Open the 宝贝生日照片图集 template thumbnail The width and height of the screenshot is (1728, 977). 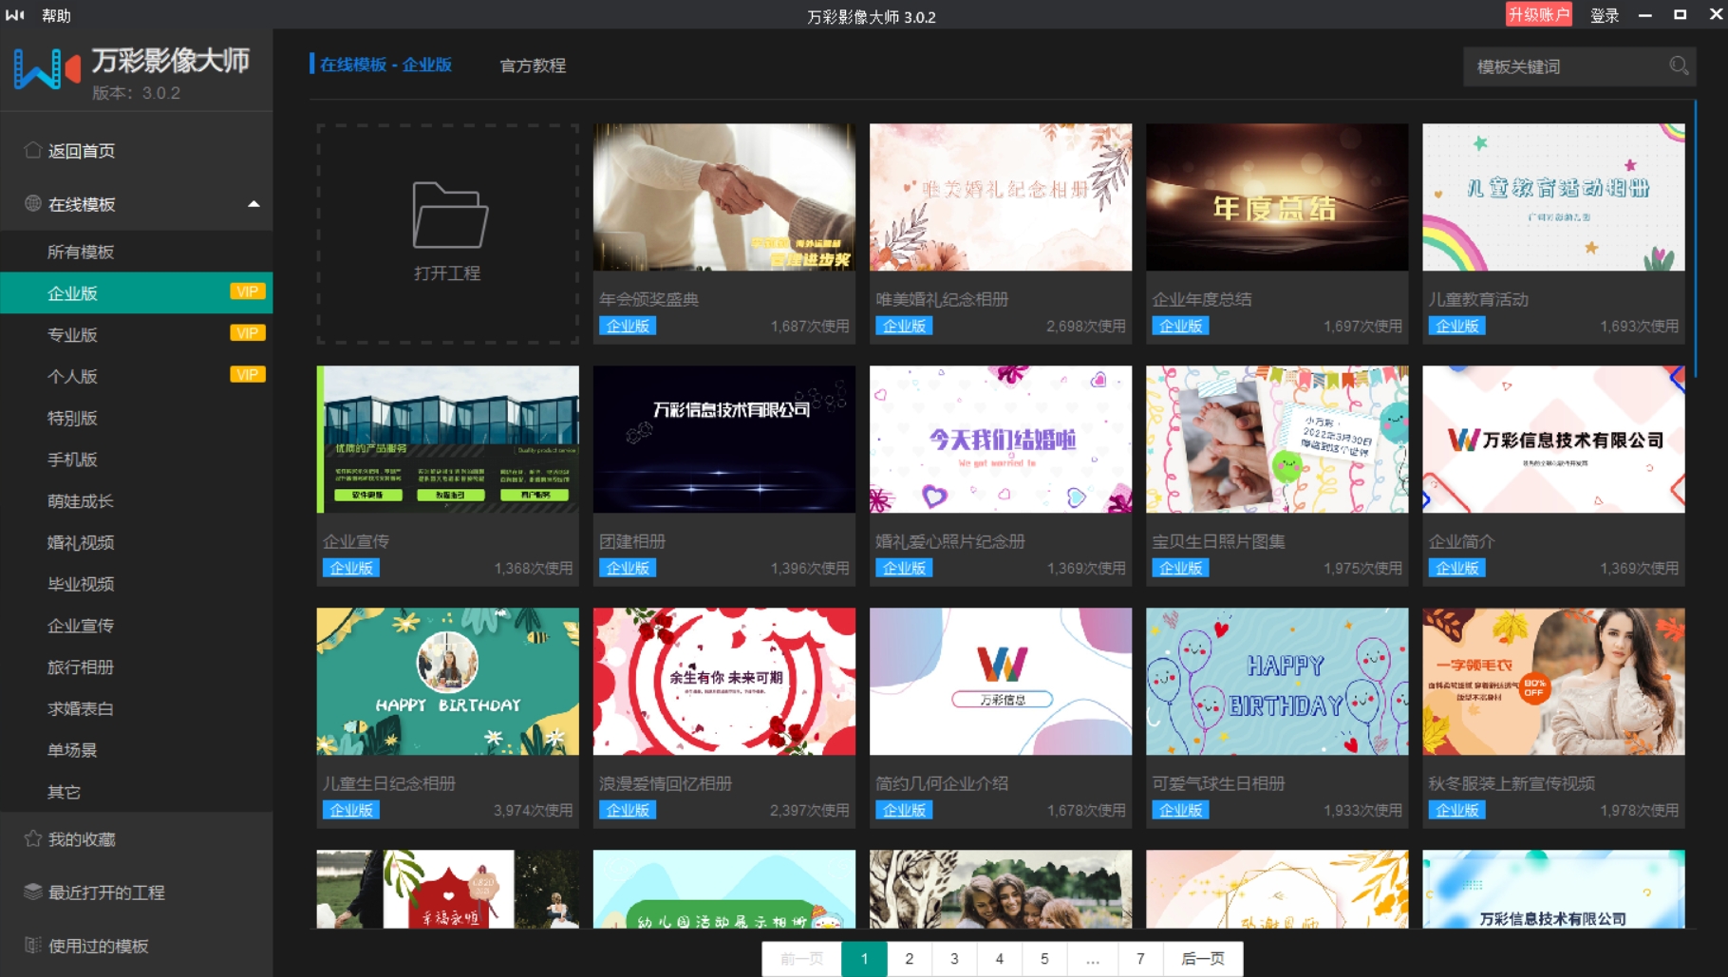(x=1277, y=439)
